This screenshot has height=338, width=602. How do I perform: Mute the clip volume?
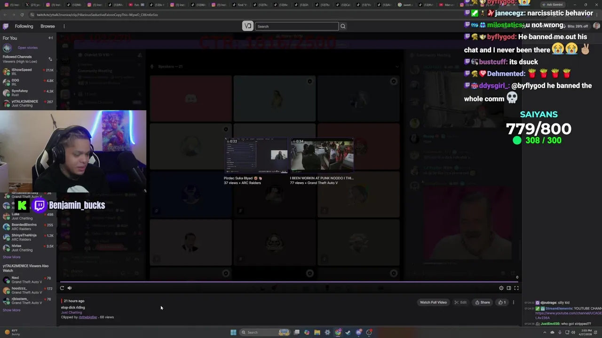click(x=70, y=288)
